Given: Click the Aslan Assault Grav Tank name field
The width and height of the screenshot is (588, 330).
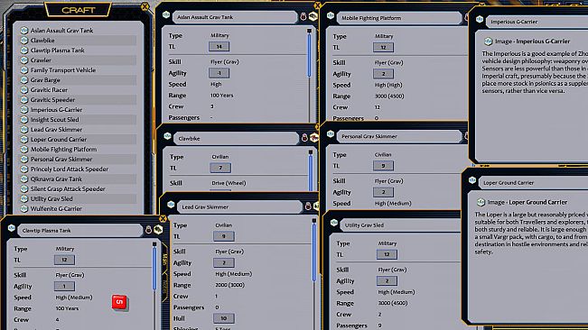Looking at the screenshot, I should coord(234,17).
